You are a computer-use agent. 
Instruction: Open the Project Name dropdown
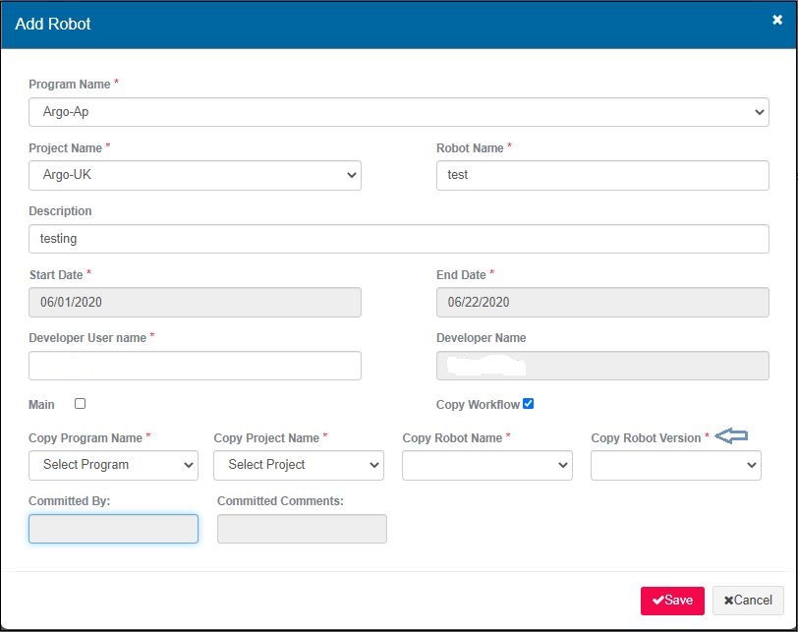point(195,175)
